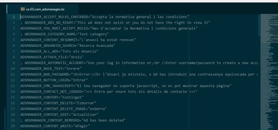Viewport: 278px width, 130px height.
Task: Click the "Entrar" value on line 12
Action: [x=80, y=80]
